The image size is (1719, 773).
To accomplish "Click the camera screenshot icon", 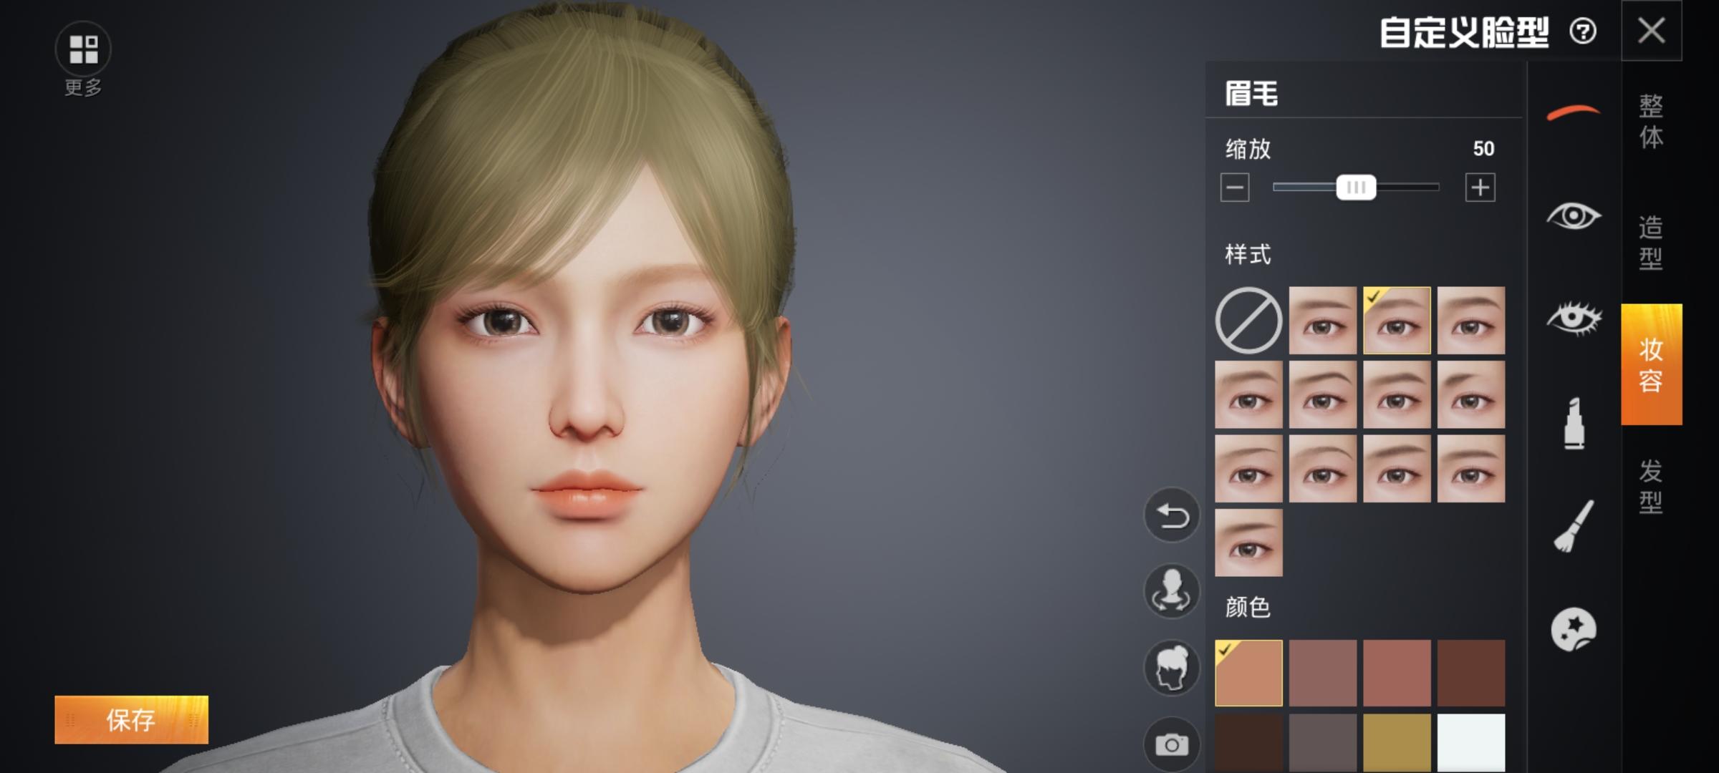I will [x=1172, y=744].
